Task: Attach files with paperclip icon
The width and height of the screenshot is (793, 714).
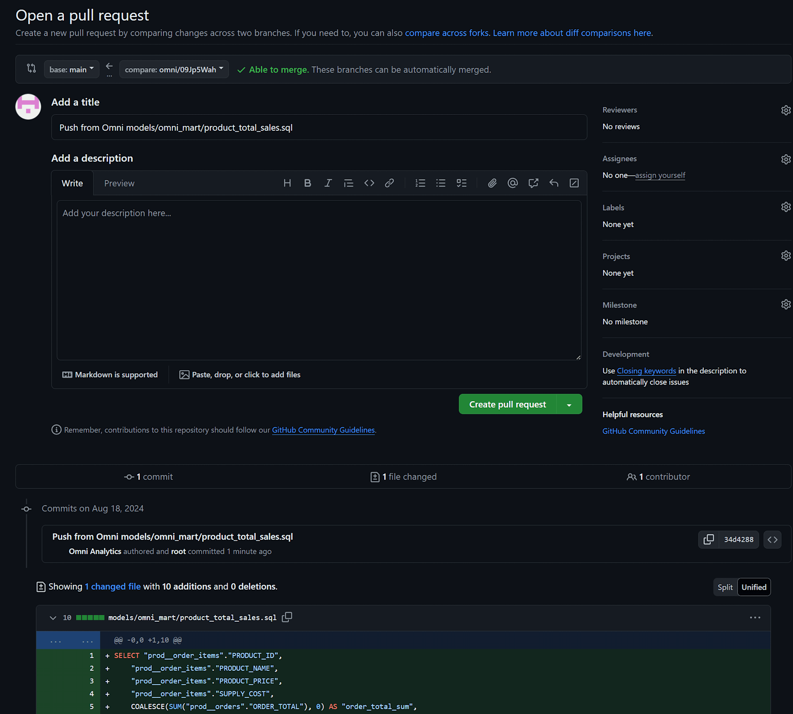Action: tap(492, 183)
